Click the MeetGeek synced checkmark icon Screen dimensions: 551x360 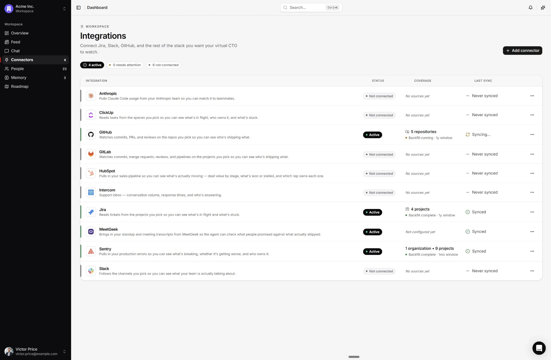click(x=468, y=232)
